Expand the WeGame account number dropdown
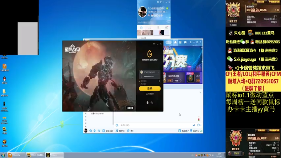The image size is (281, 158). click(159, 72)
